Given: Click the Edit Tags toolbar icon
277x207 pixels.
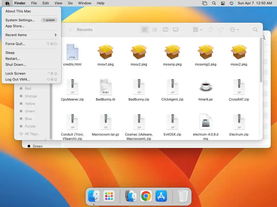Looking at the screenshot, I should (221, 30).
